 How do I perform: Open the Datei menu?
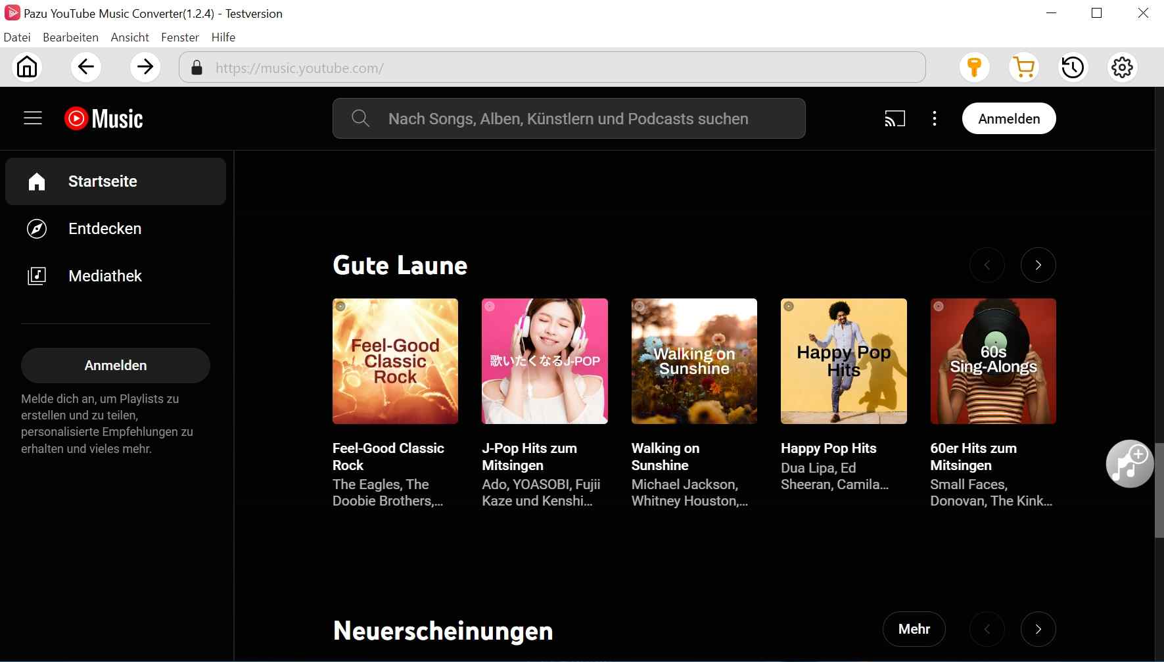(17, 37)
